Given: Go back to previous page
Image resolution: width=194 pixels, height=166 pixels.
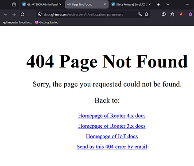Looking at the screenshot, I should 6,14.
